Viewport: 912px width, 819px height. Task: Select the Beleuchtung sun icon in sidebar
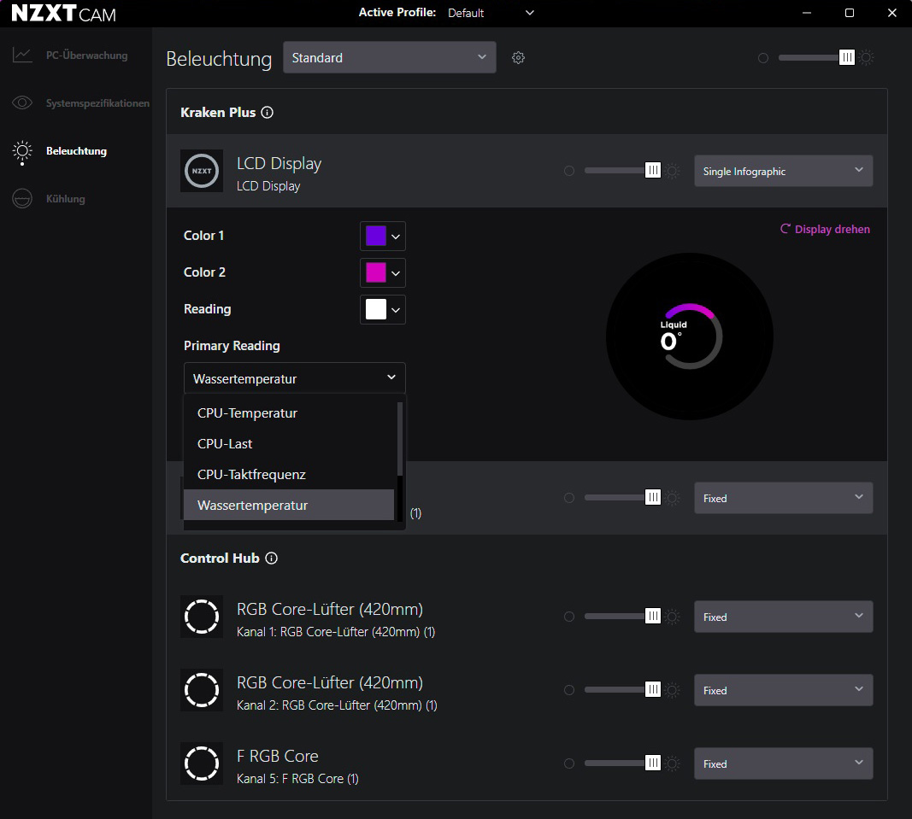(22, 152)
